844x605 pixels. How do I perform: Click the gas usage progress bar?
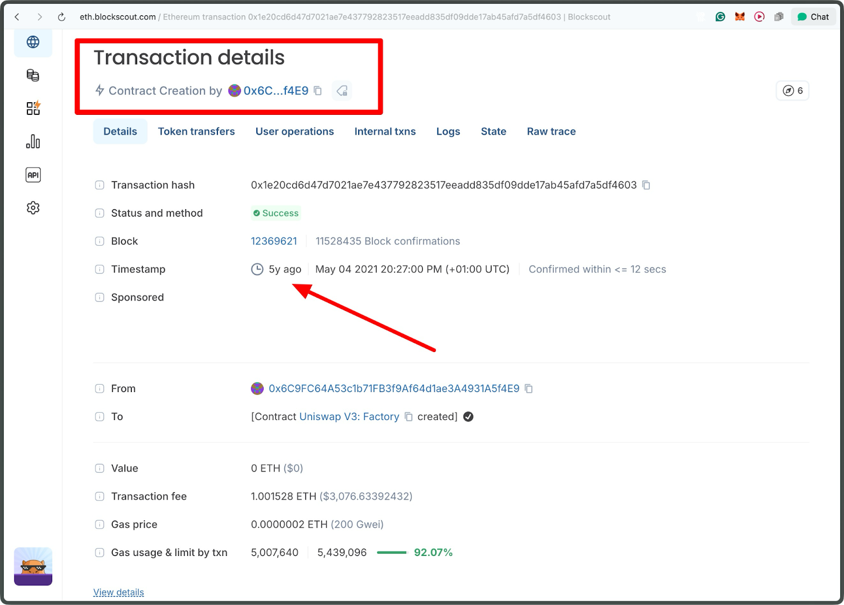(392, 552)
